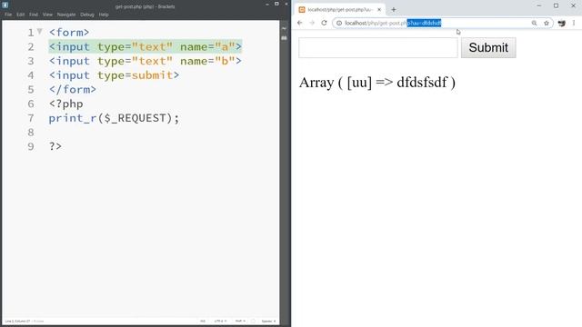582x327 pixels.
Task: Click the zoom magnifier icon in address bar
Action: pyautogui.click(x=534, y=23)
